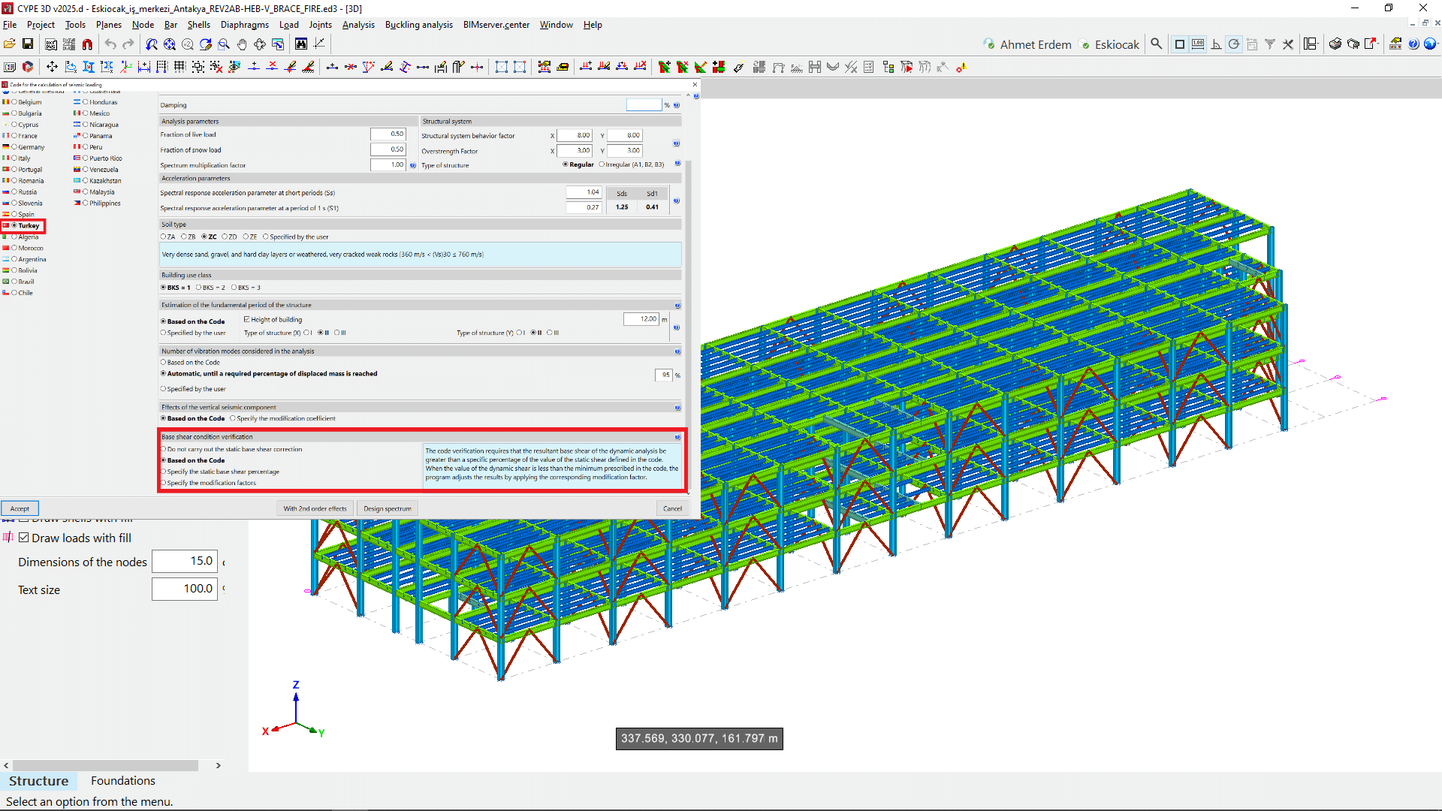Open the search magnifier near Eskiocak

pos(1156,44)
